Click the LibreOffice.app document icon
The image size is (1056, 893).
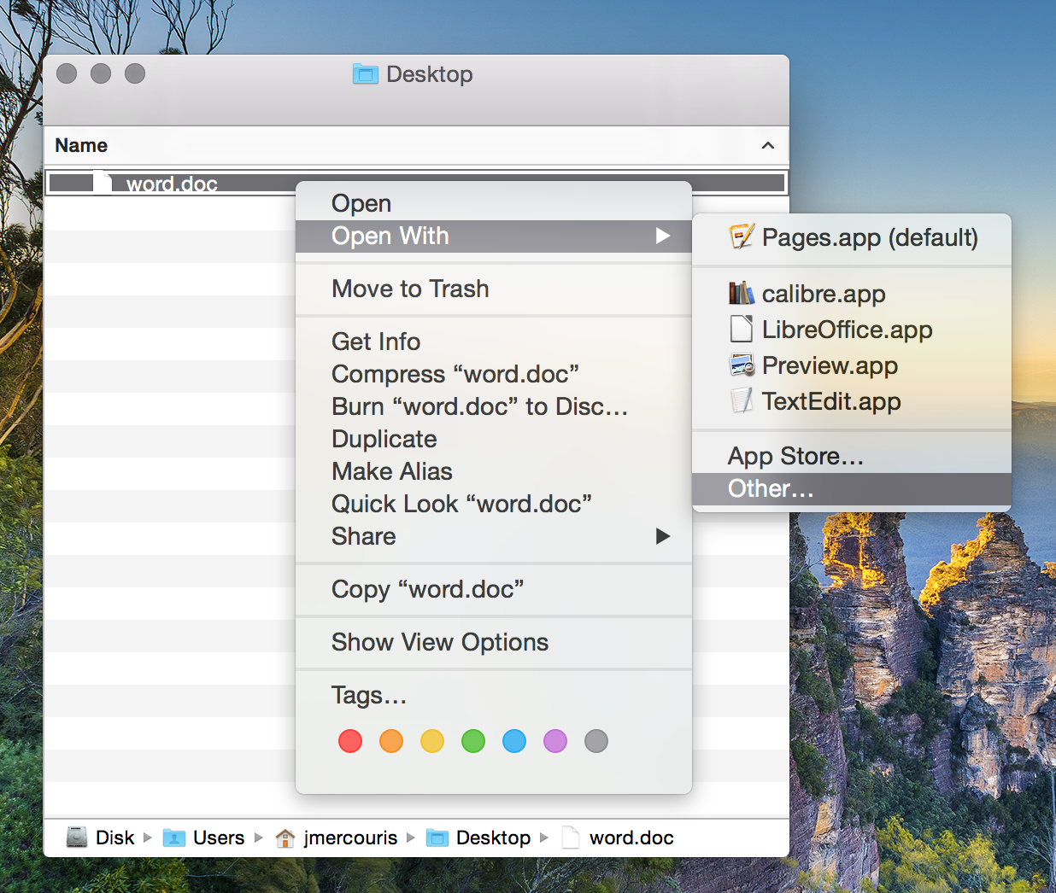click(x=742, y=329)
